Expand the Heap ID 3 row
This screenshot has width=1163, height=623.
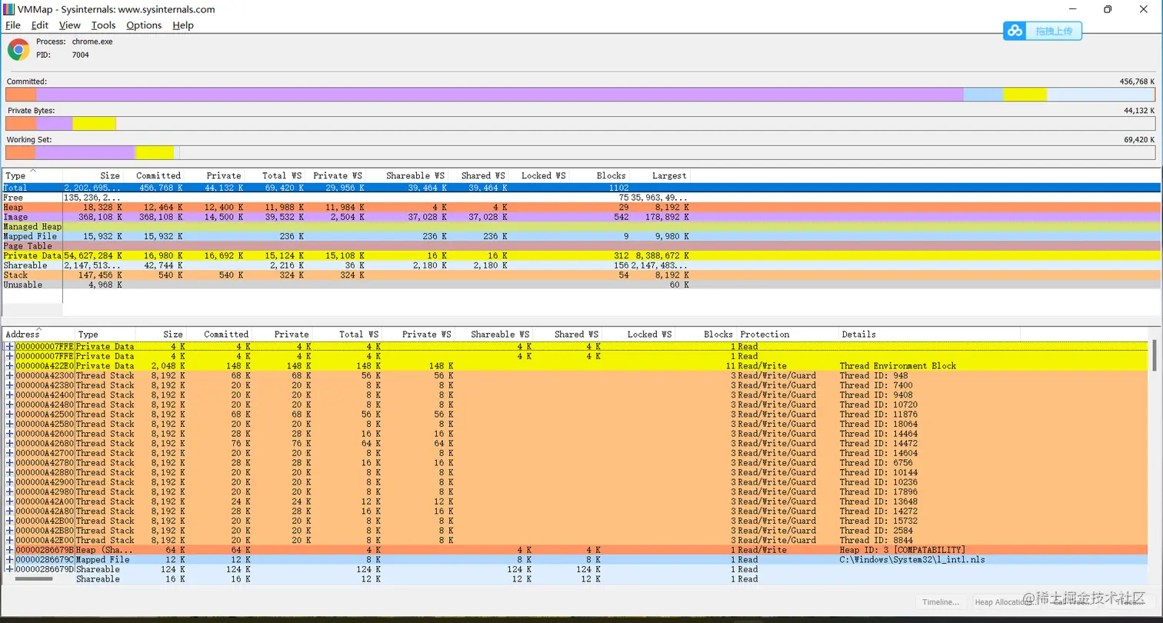pyautogui.click(x=9, y=550)
